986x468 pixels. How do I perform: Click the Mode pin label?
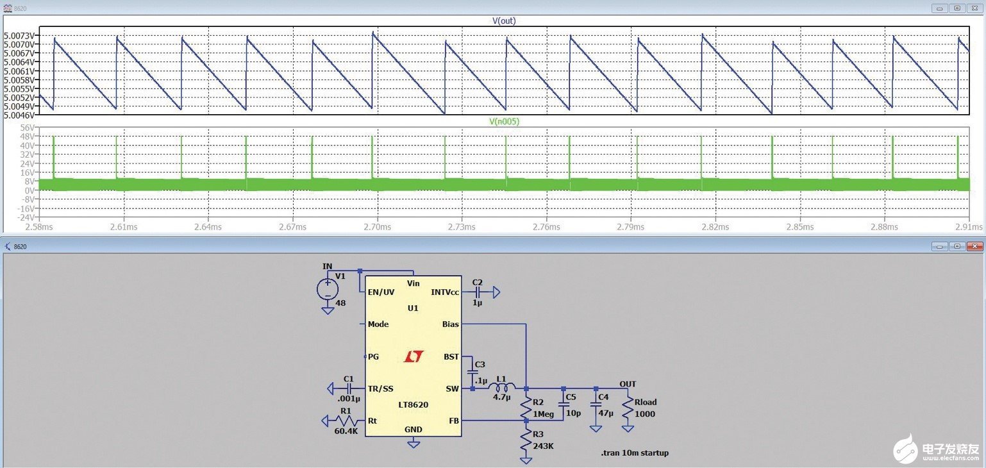point(378,324)
